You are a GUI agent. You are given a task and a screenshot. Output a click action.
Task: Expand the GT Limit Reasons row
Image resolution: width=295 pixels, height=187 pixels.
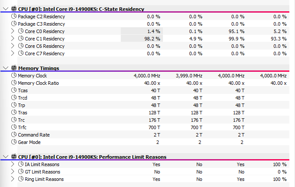[x=13, y=171]
